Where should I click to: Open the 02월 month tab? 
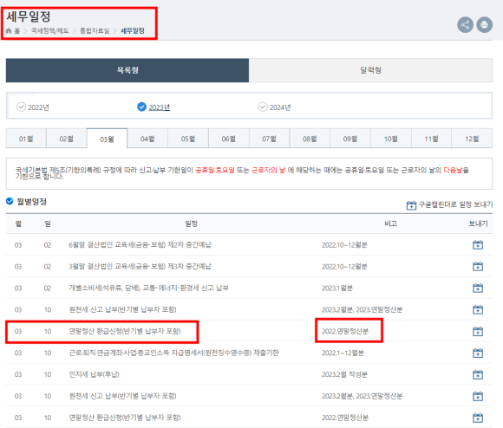point(67,139)
